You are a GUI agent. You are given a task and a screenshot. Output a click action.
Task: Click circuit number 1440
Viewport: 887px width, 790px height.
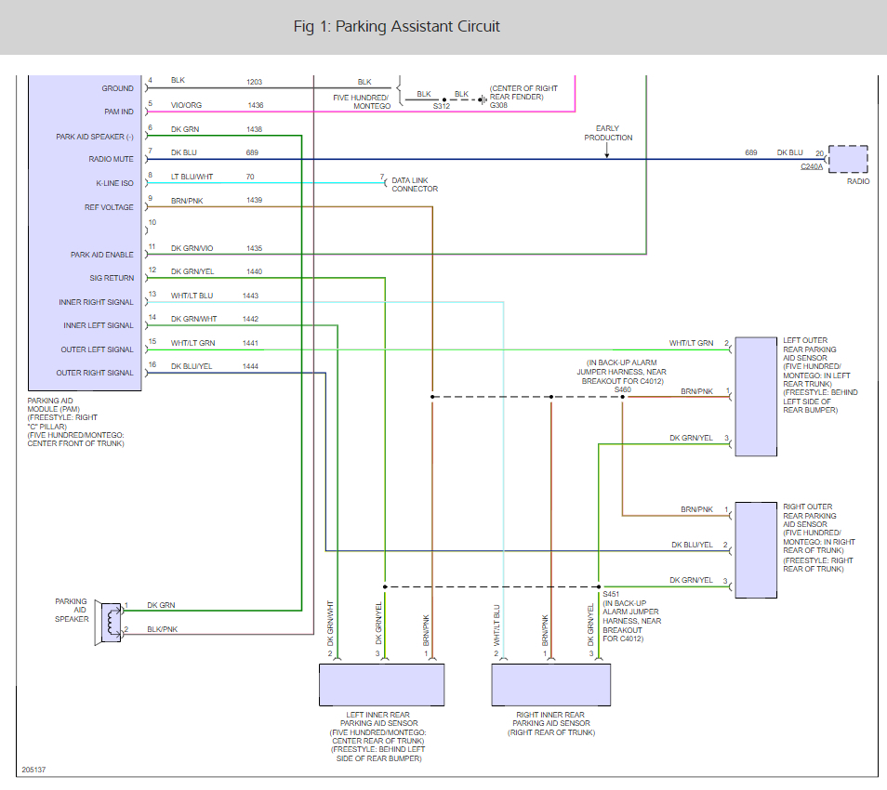coord(254,271)
